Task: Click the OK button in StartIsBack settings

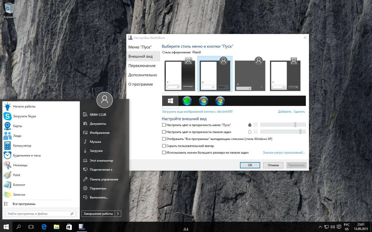Action: pos(250,165)
